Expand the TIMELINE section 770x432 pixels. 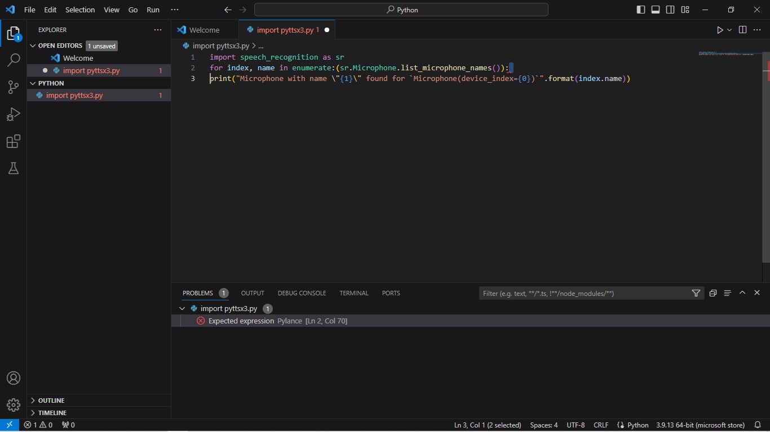(99, 413)
